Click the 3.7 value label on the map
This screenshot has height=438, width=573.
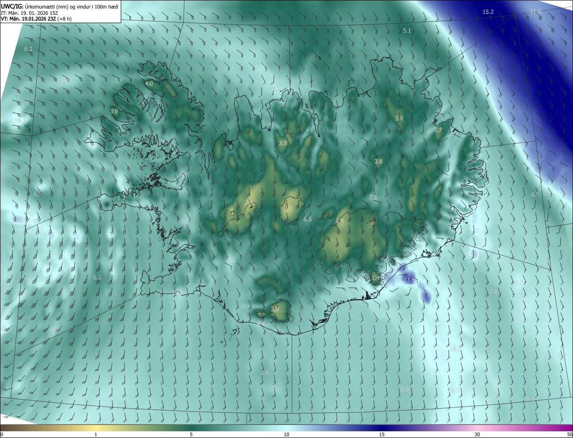[438, 130]
